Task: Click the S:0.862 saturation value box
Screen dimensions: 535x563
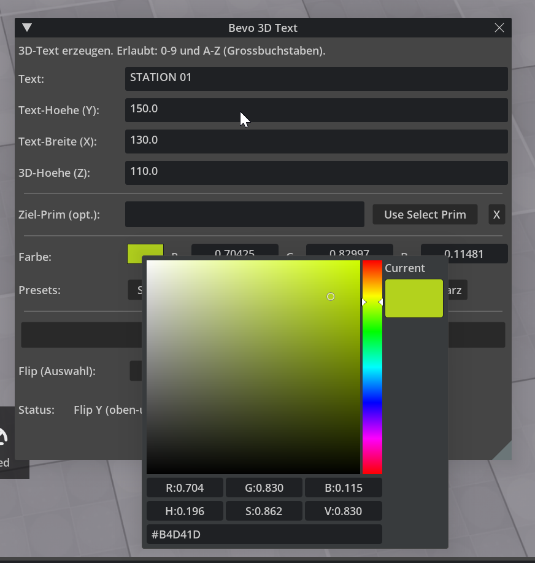Action: click(x=264, y=511)
